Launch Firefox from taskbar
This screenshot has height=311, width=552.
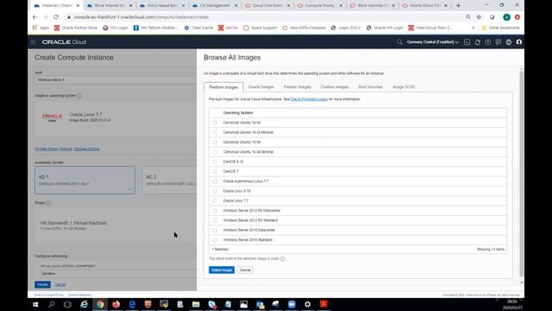click(116, 304)
